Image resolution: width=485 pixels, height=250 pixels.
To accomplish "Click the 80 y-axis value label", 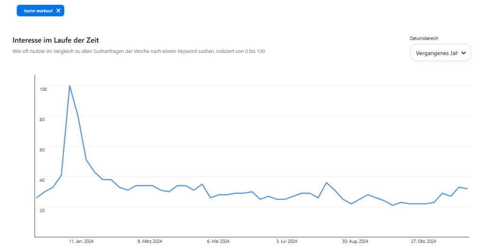I will pos(42,119).
